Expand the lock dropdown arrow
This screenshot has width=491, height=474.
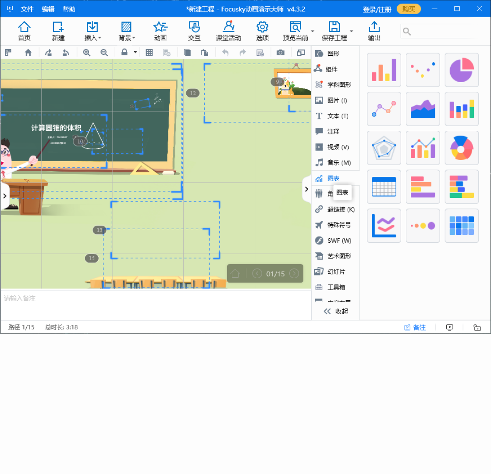pos(135,52)
